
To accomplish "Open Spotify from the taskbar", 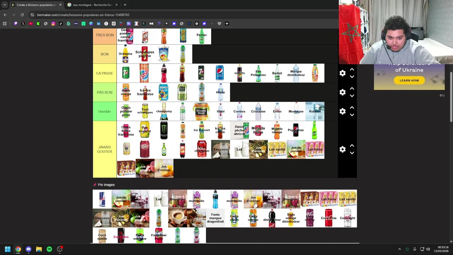I will tap(49, 249).
